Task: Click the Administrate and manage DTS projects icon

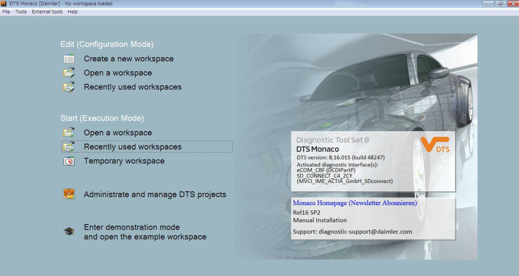Action: 69,194
